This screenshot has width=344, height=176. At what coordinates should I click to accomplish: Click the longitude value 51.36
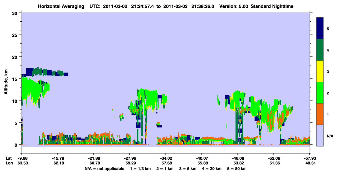click(x=274, y=163)
